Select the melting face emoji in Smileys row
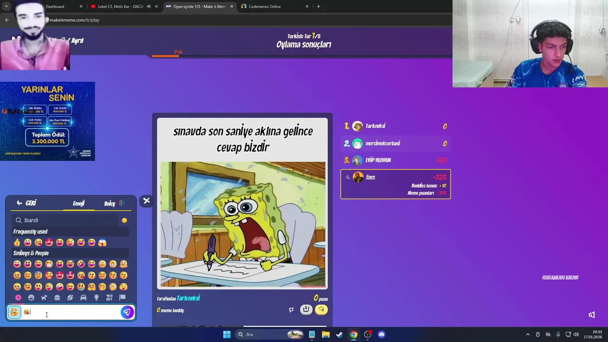608x342 pixels. click(x=123, y=264)
